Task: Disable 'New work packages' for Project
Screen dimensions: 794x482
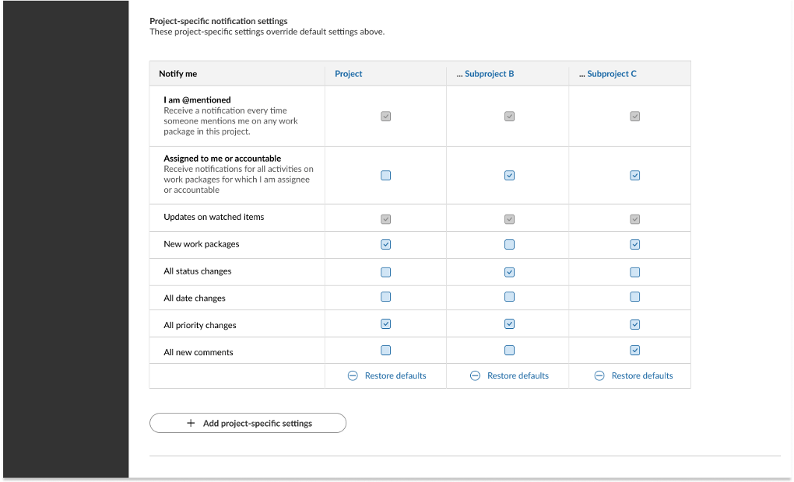Action: 385,244
